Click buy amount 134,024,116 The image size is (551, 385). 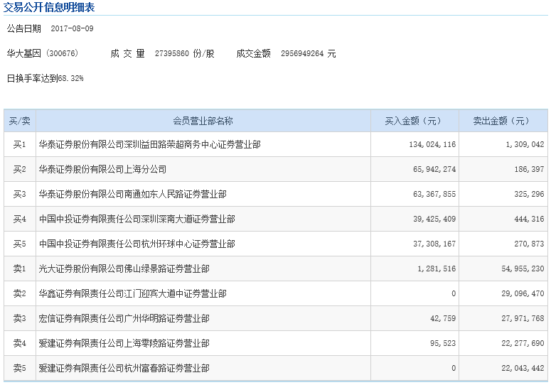(x=432, y=144)
